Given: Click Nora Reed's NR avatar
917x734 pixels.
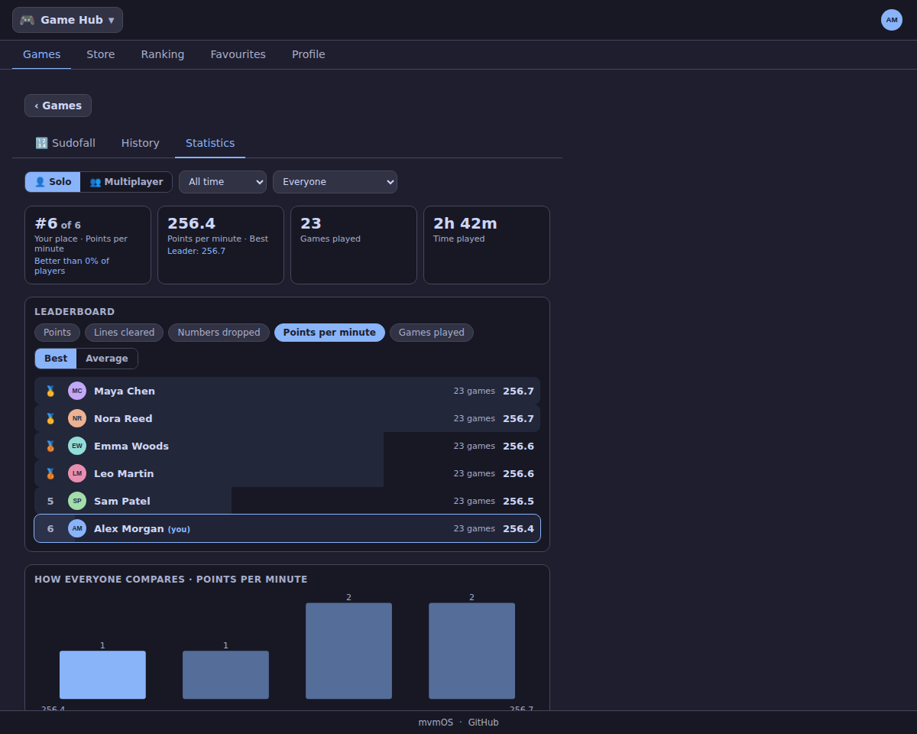Looking at the screenshot, I should coord(77,418).
